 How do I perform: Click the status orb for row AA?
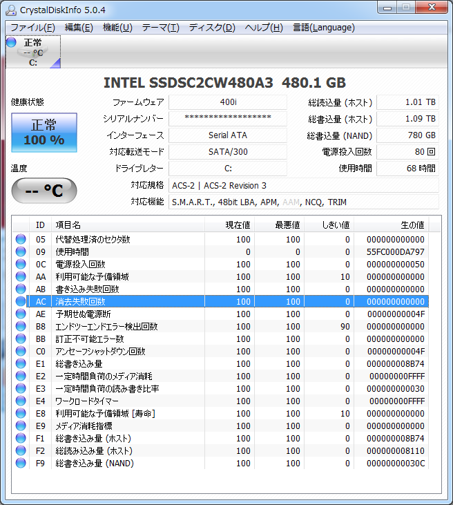click(x=21, y=276)
